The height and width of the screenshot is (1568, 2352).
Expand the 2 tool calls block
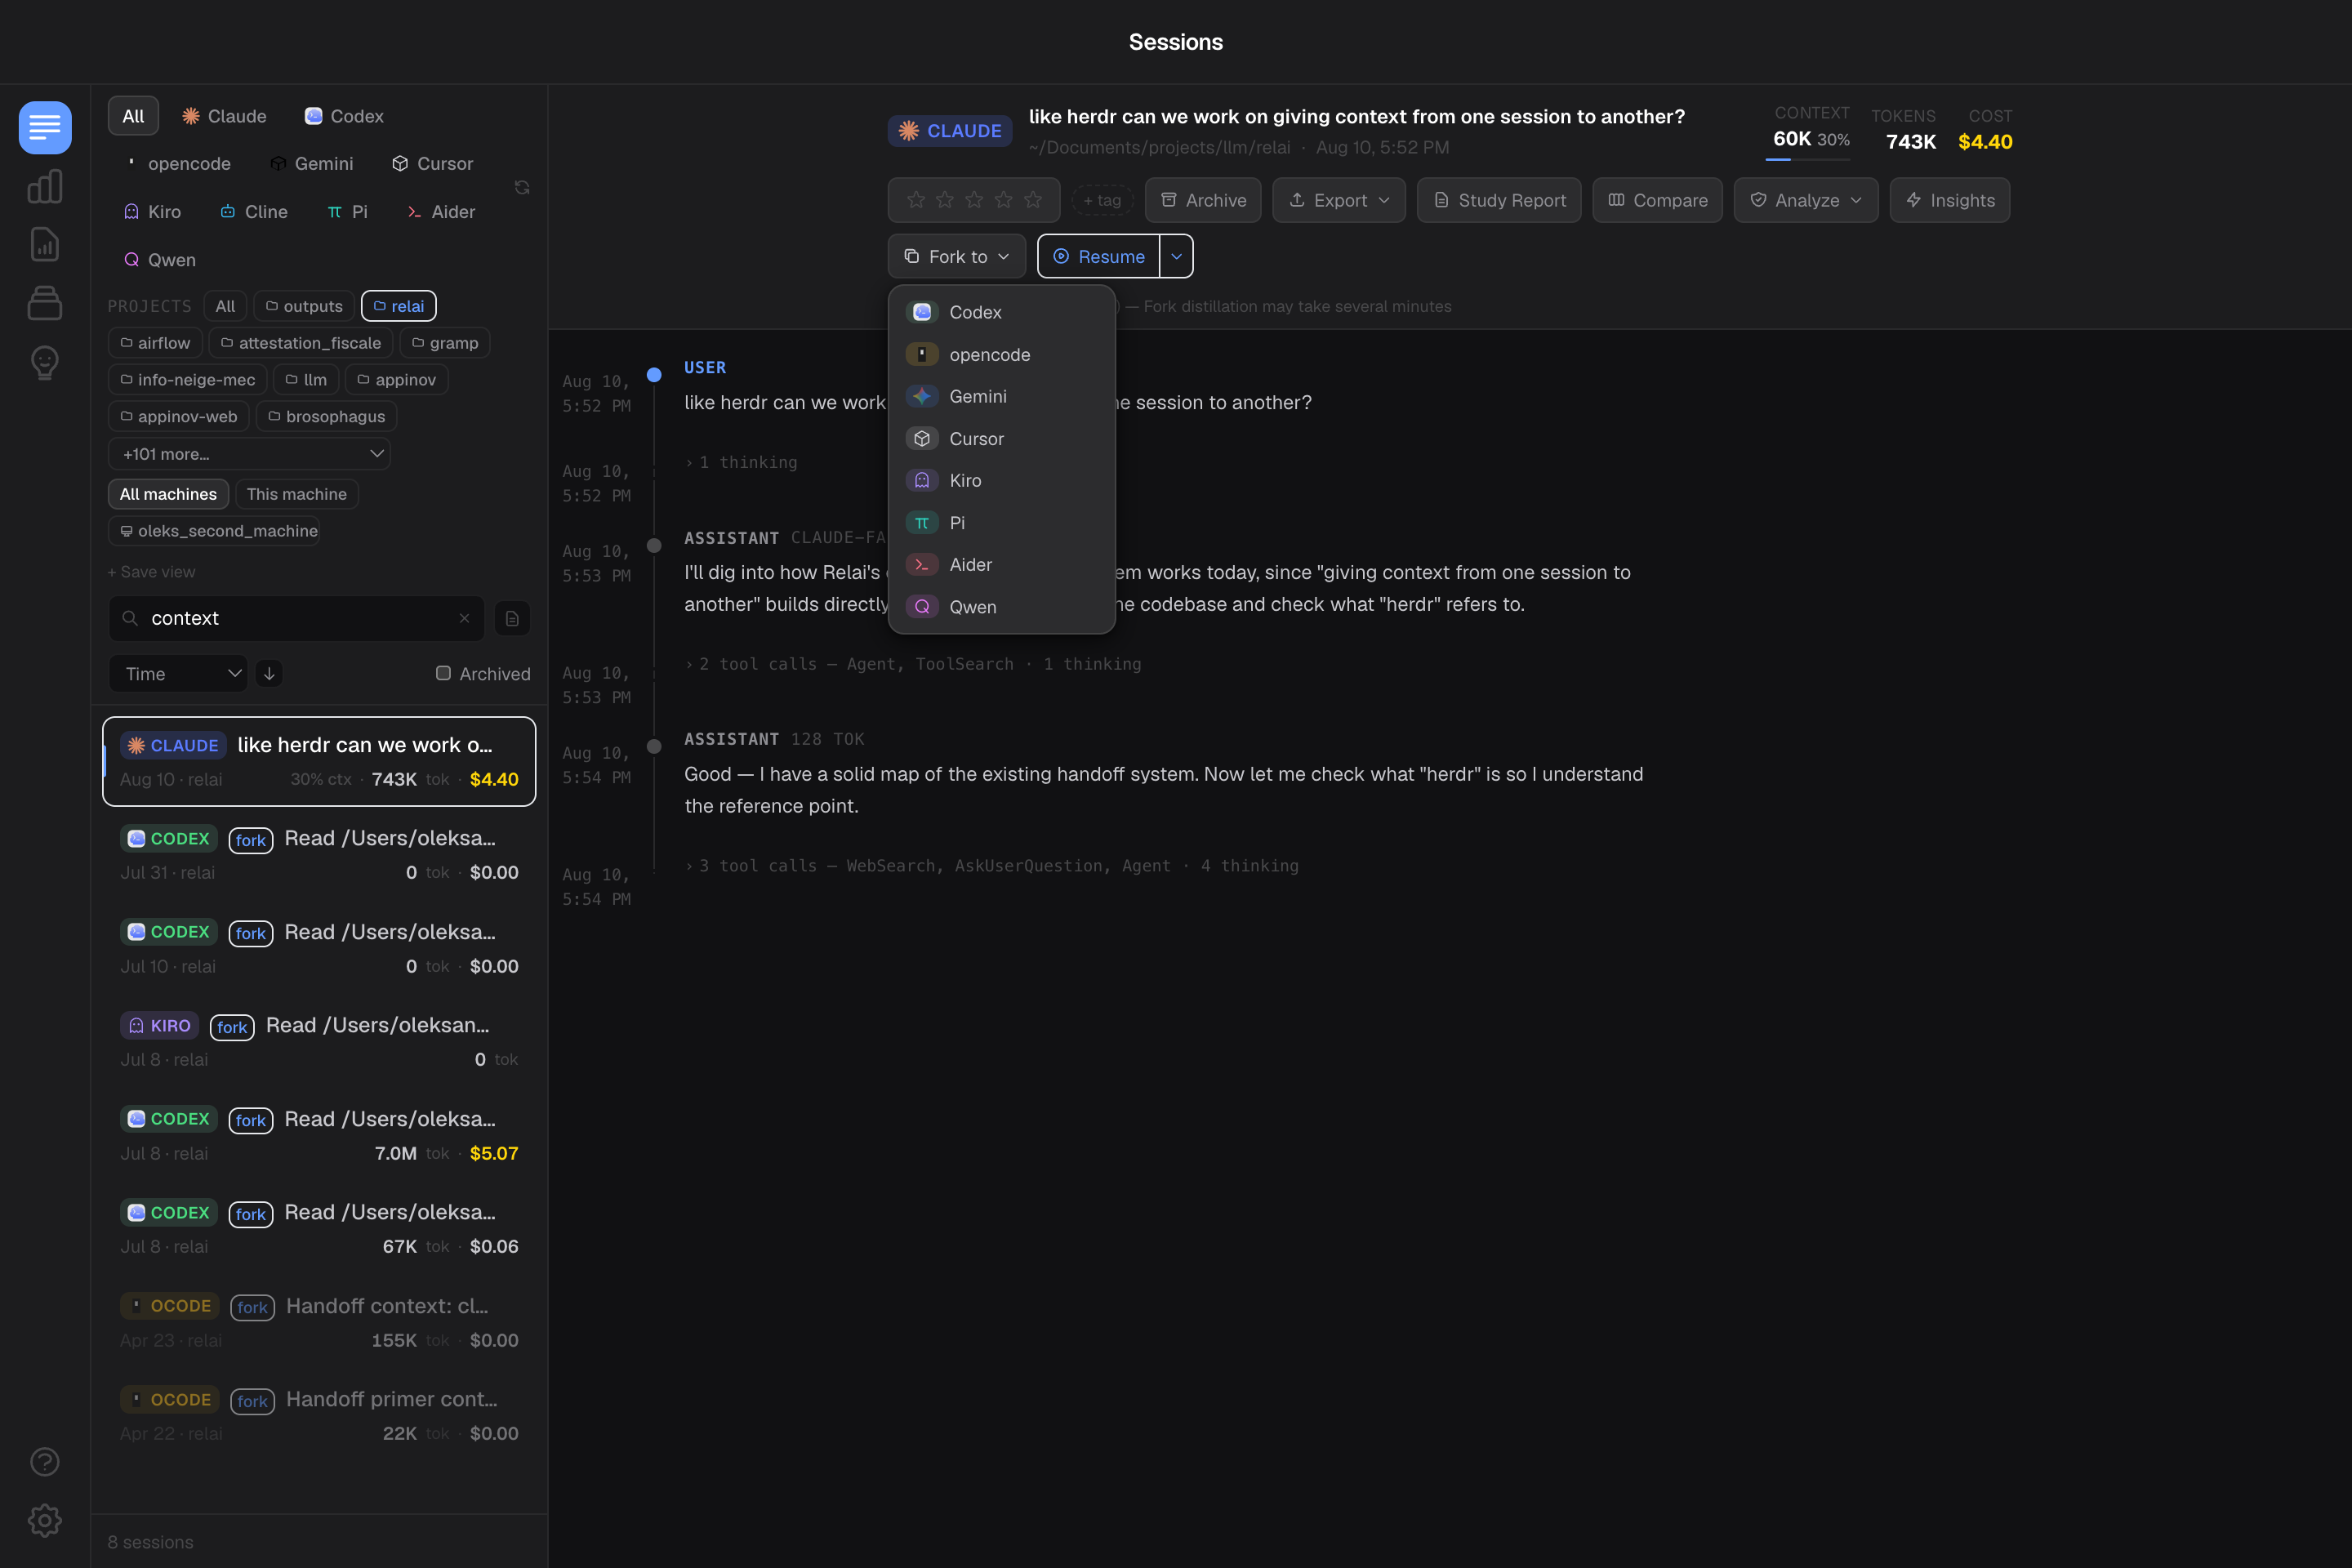[x=913, y=664]
